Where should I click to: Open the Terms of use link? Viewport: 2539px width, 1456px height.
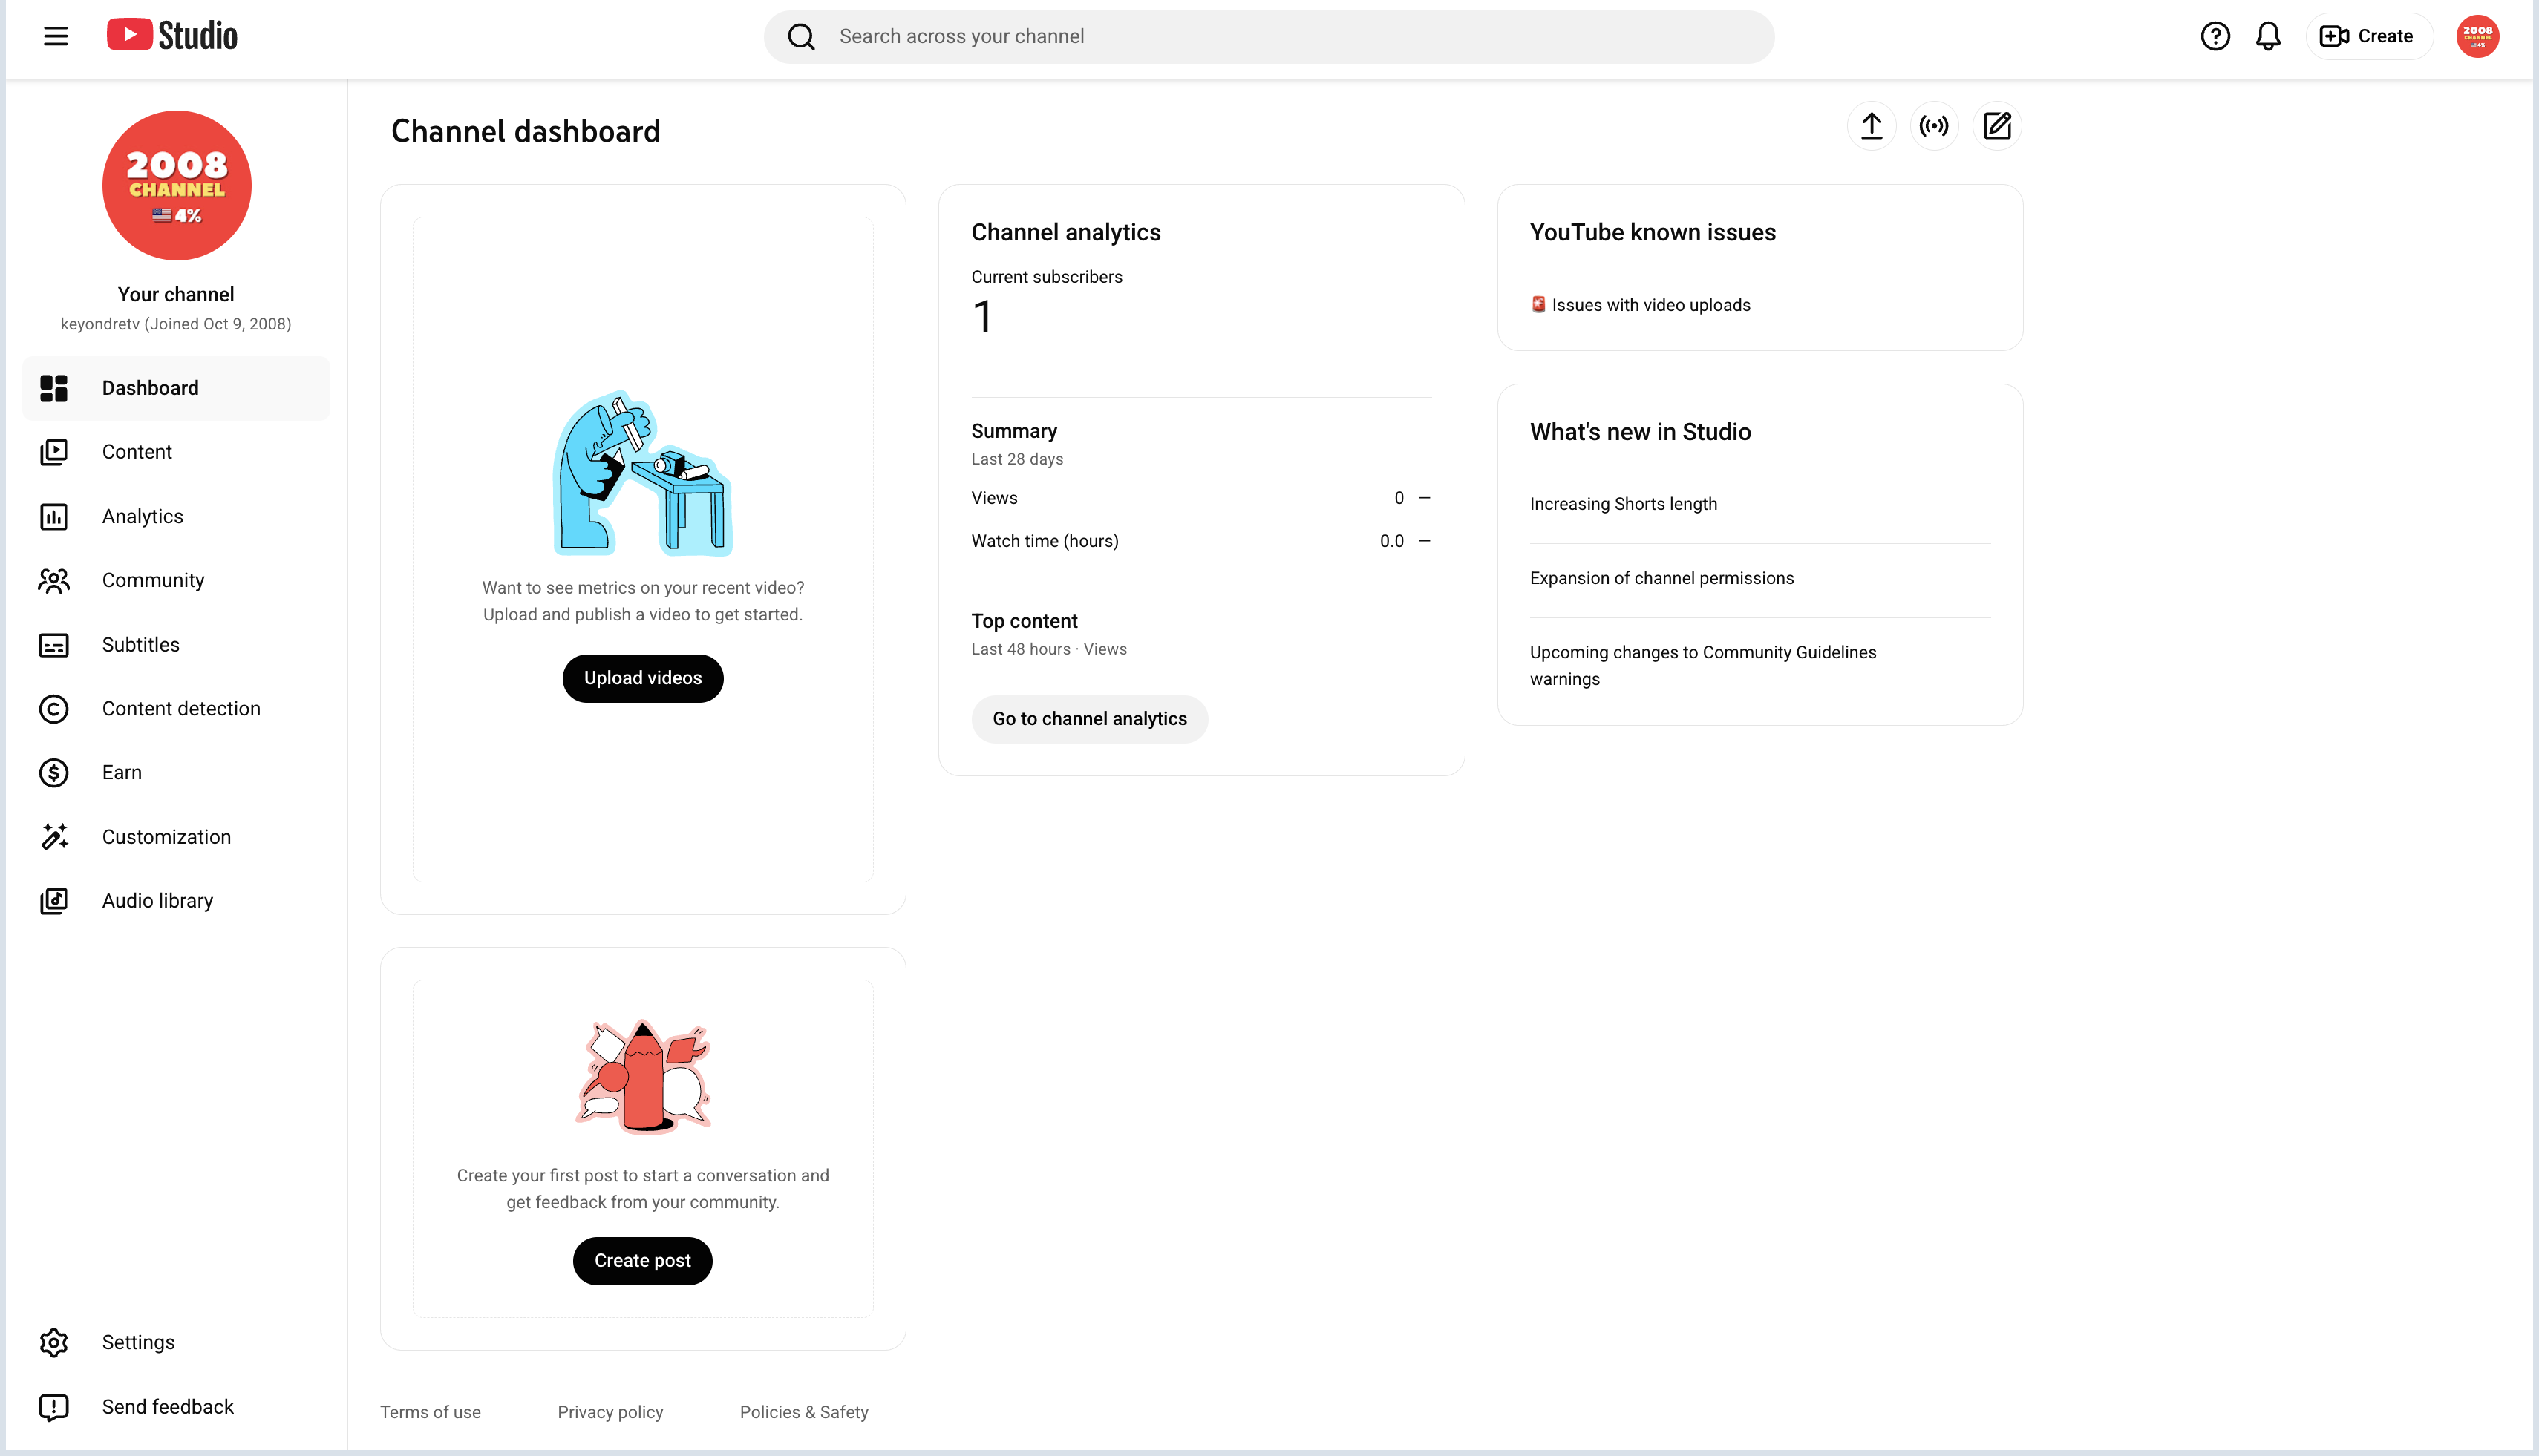(x=430, y=1412)
